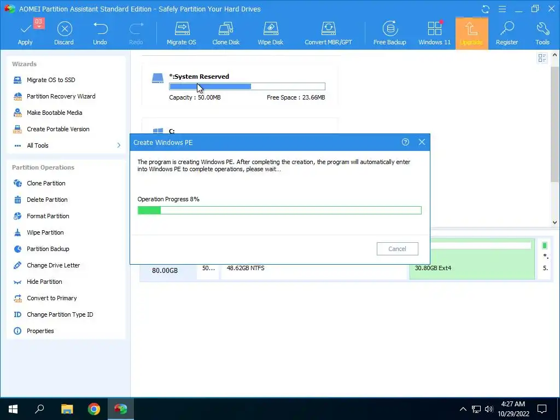Select Make Bootable Media

48,113
